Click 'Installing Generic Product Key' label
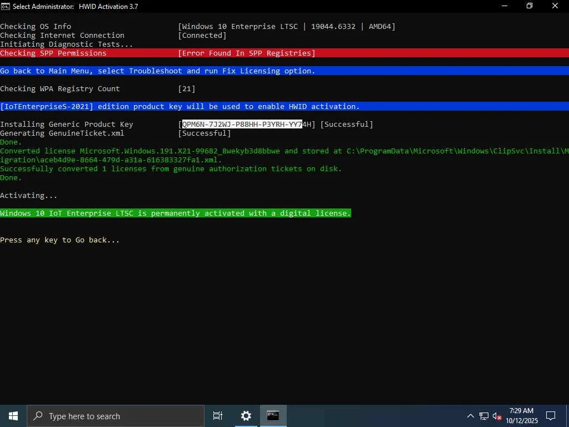This screenshot has width=569, height=427. tap(67, 124)
